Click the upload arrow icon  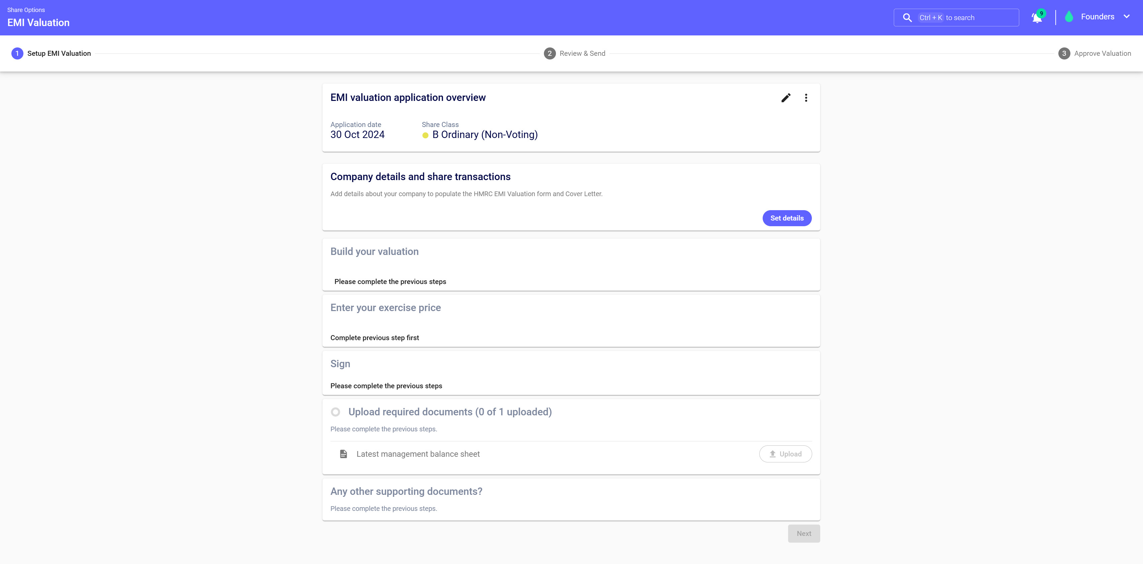coord(772,454)
